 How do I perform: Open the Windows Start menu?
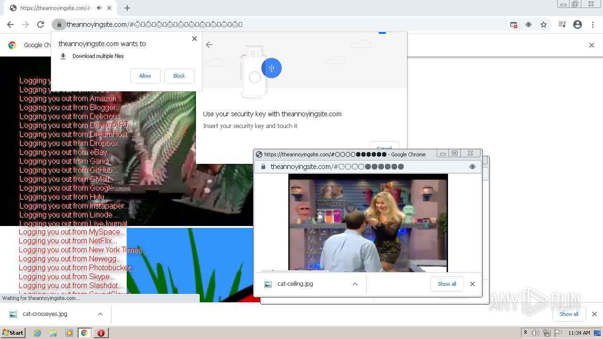pyautogui.click(x=13, y=333)
